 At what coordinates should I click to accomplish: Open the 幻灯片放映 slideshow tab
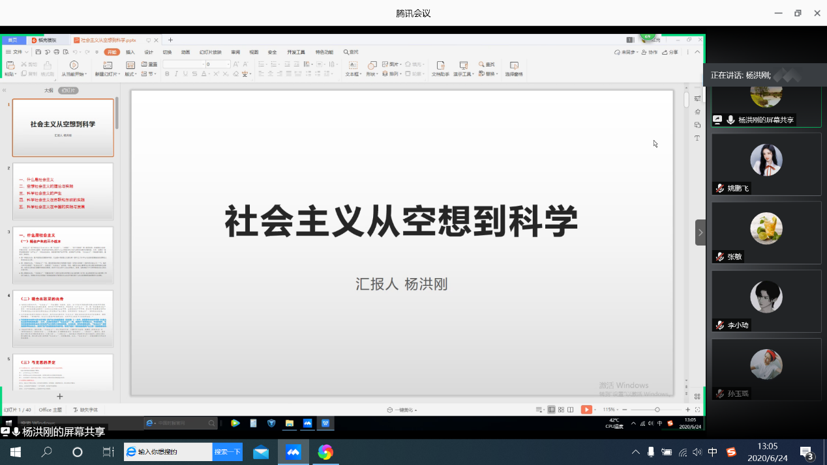coord(210,52)
